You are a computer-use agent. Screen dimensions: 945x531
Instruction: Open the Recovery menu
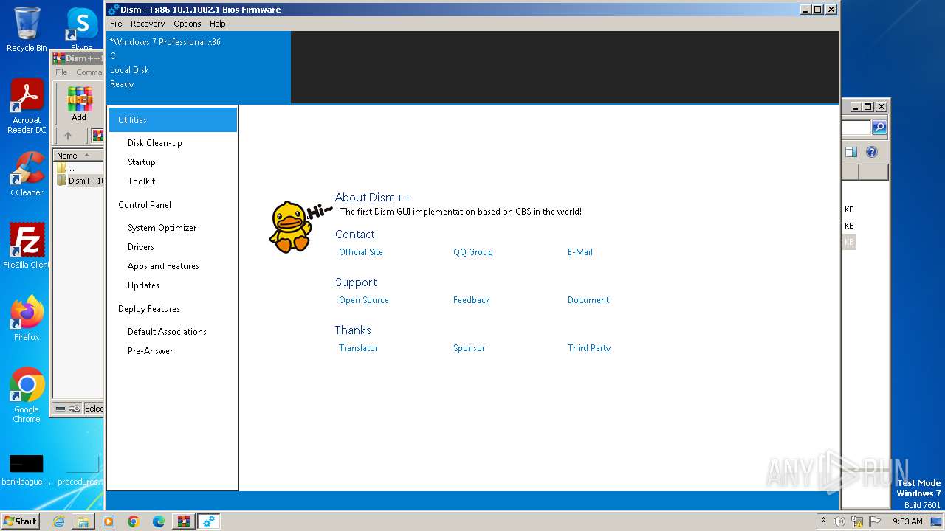(x=148, y=24)
